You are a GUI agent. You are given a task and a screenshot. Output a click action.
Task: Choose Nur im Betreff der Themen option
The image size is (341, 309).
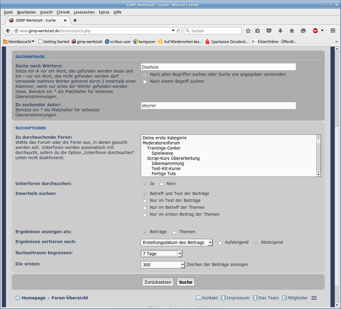(145, 208)
